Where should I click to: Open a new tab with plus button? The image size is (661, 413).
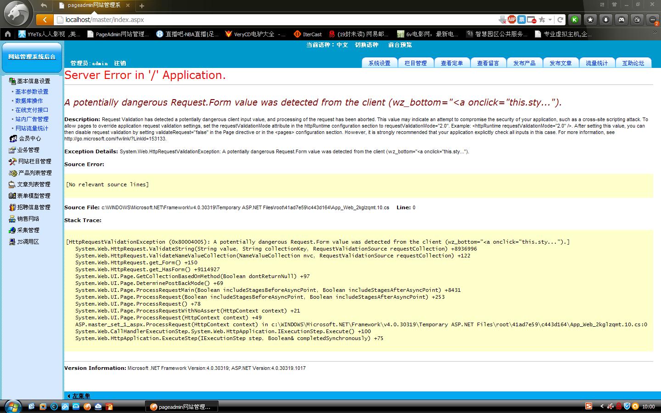(142, 6)
